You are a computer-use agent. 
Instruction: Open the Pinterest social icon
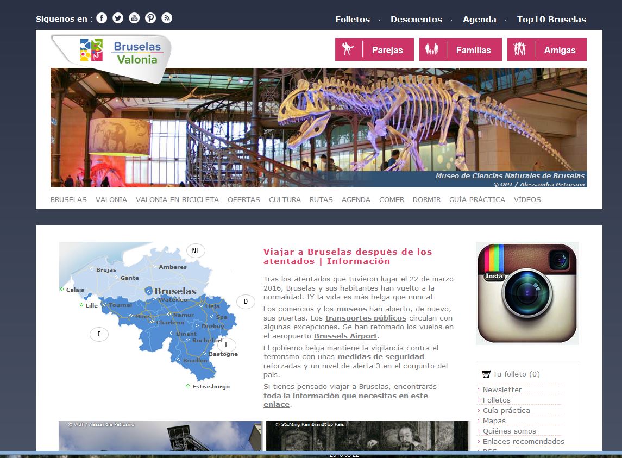pos(150,18)
